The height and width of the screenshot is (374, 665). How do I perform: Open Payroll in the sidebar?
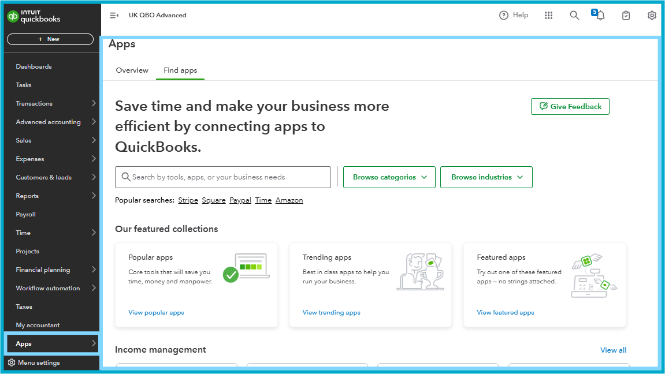[x=26, y=214]
